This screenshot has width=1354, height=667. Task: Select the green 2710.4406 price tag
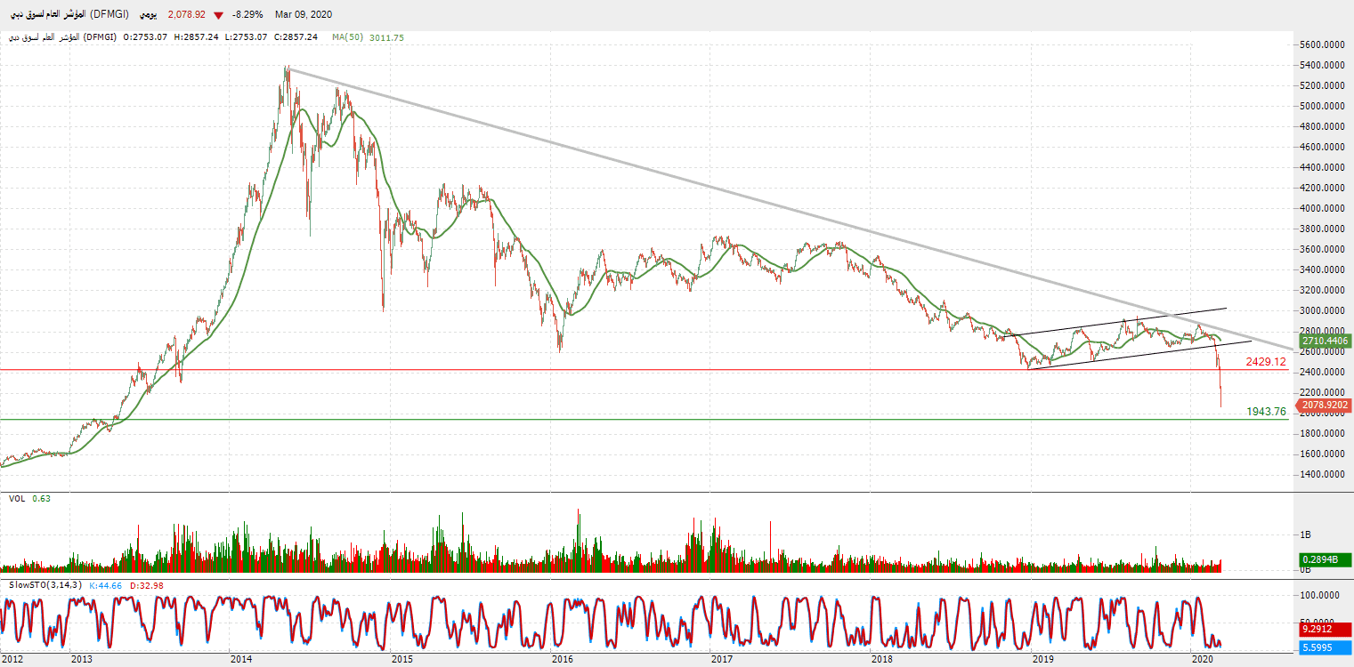1326,341
